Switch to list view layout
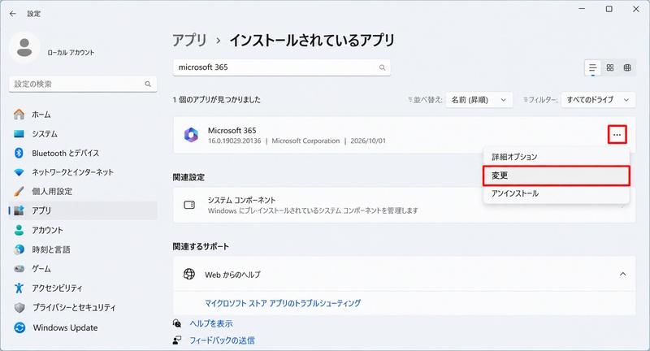Image resolution: width=650 pixels, height=351 pixels. (x=593, y=67)
